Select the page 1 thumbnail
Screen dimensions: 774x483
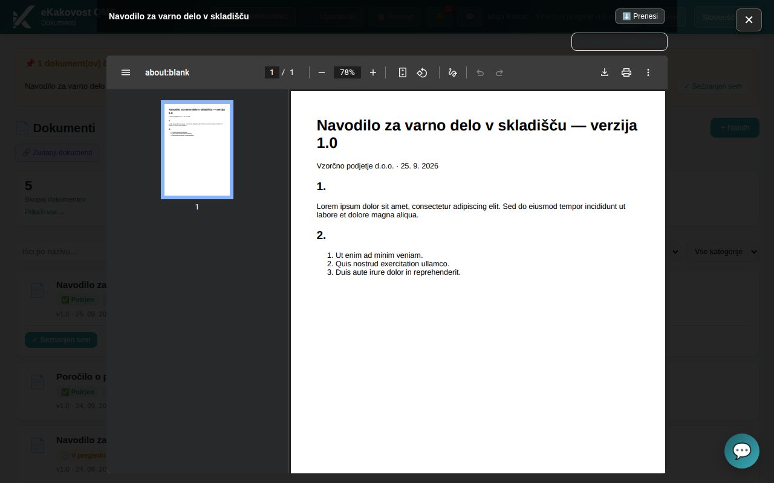(x=197, y=150)
